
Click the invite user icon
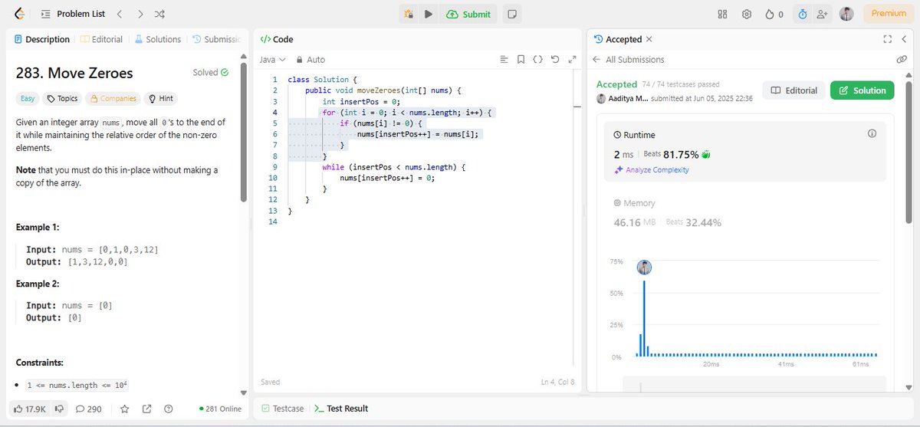tap(823, 14)
